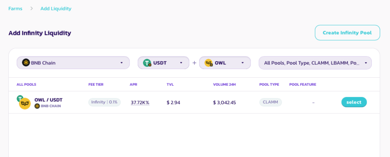Open the USDT token dropdown arrow
Image resolution: width=390 pixels, height=157 pixels.
point(181,63)
